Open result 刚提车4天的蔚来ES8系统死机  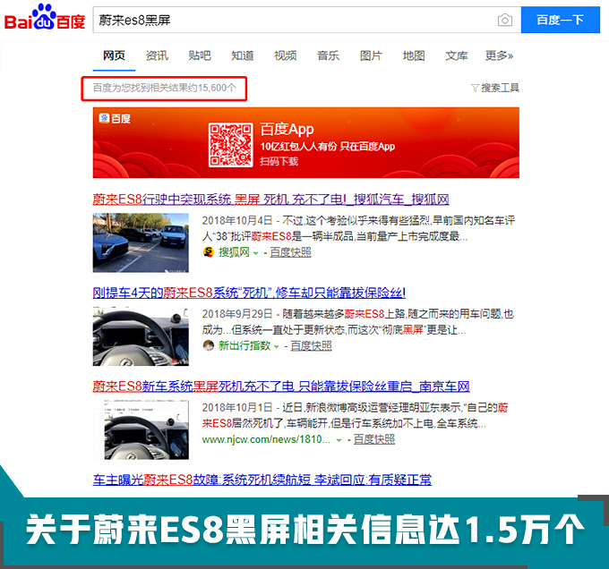click(x=249, y=293)
